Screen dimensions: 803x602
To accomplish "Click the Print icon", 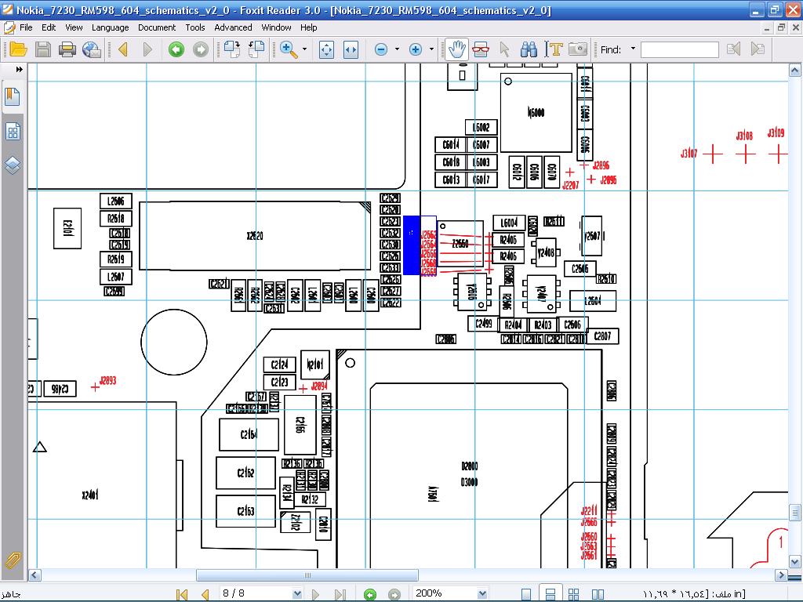I will pos(67,49).
